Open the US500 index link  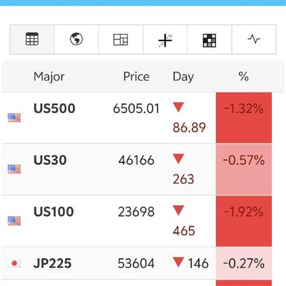(54, 109)
